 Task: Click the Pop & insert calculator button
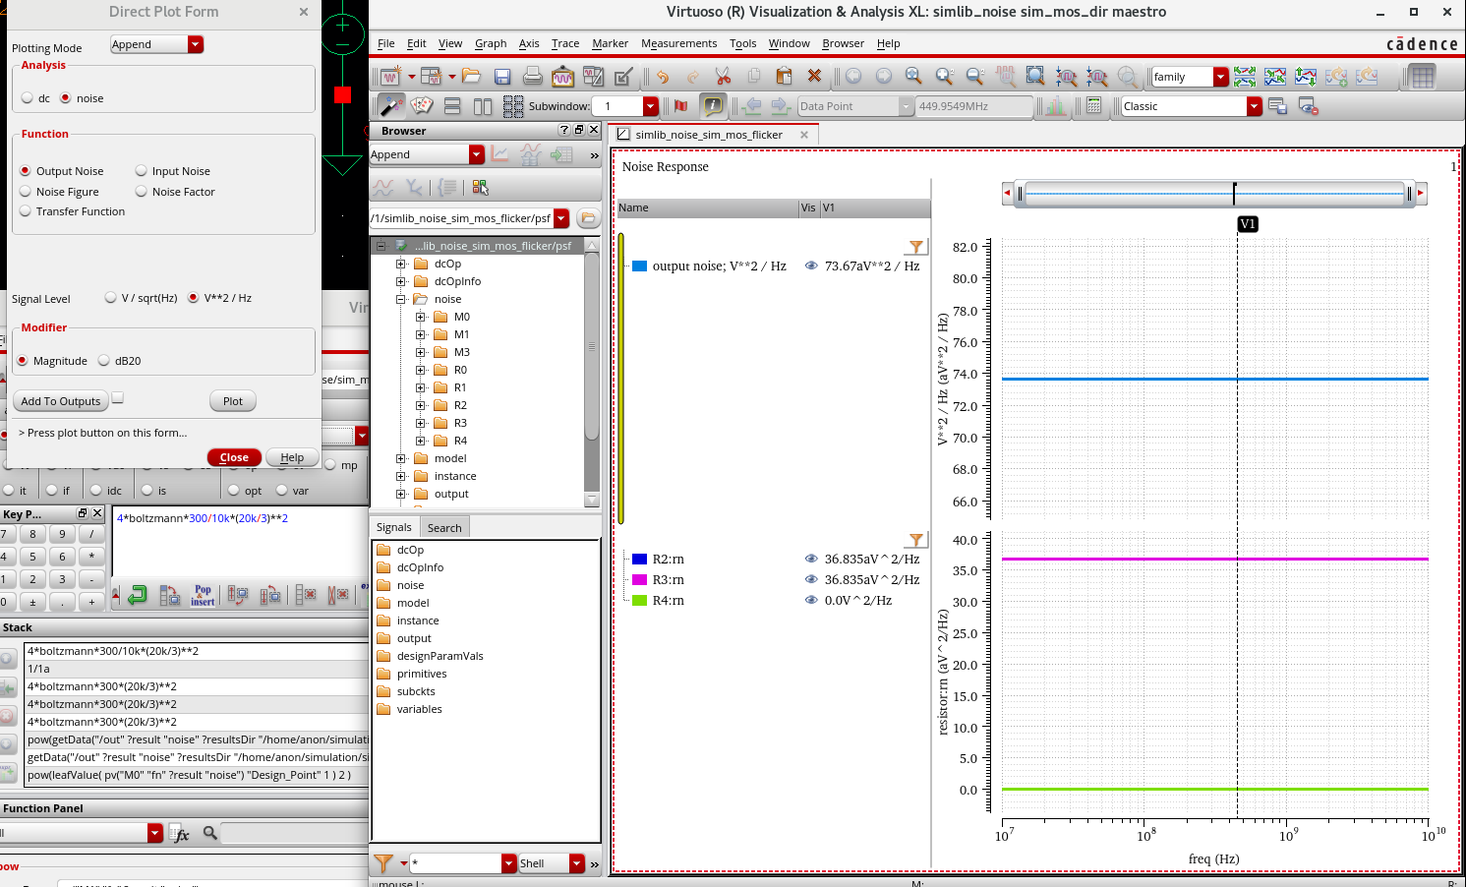[x=203, y=595]
